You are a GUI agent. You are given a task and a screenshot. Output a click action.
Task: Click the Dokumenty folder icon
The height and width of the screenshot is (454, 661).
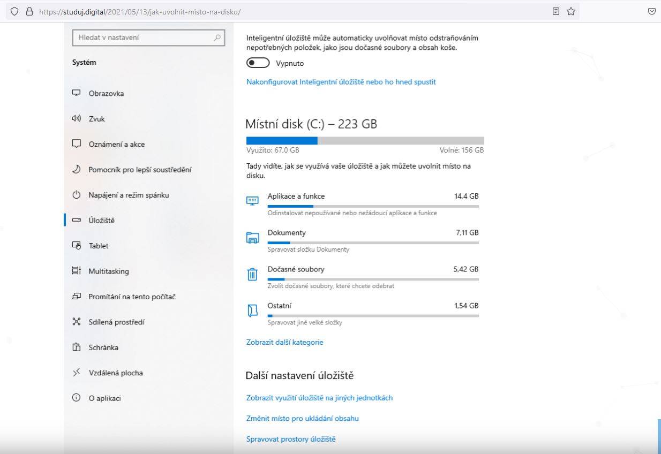252,238
